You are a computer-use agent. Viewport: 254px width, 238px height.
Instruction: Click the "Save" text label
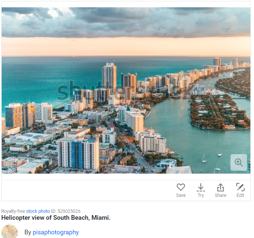pyautogui.click(x=181, y=195)
